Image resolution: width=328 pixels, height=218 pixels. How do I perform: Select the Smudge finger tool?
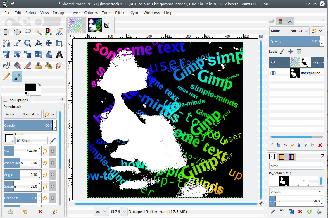tap(59, 65)
